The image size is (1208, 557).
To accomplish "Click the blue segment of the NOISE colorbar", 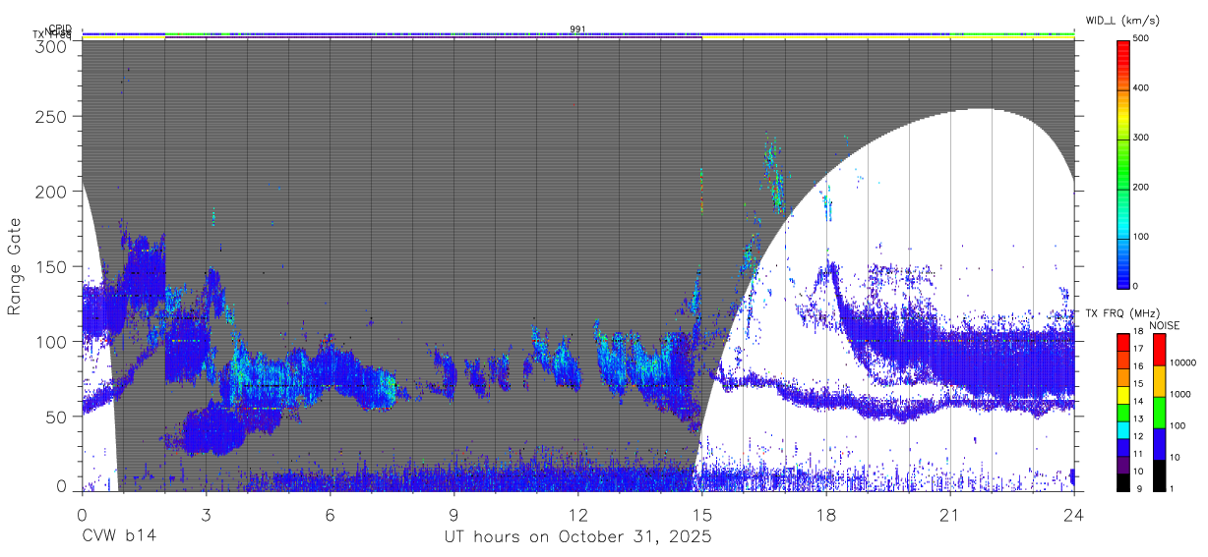I will 1159,444.
